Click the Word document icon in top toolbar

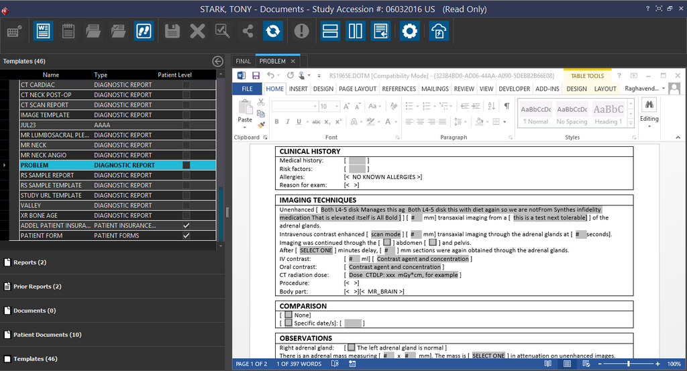coord(43,31)
